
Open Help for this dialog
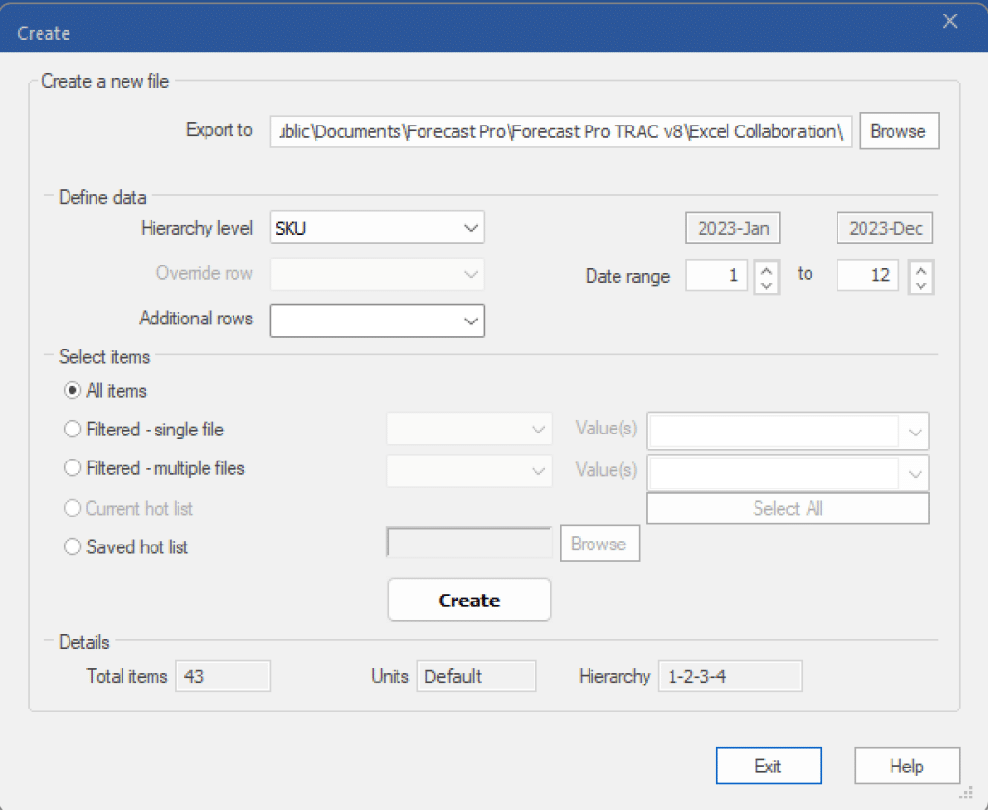coord(906,767)
